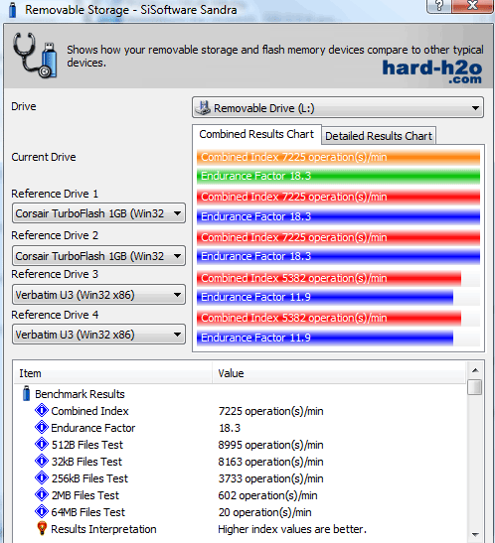Click the orange Combined Index 7225 bar of the current drive
The image size is (495, 543).
click(338, 157)
